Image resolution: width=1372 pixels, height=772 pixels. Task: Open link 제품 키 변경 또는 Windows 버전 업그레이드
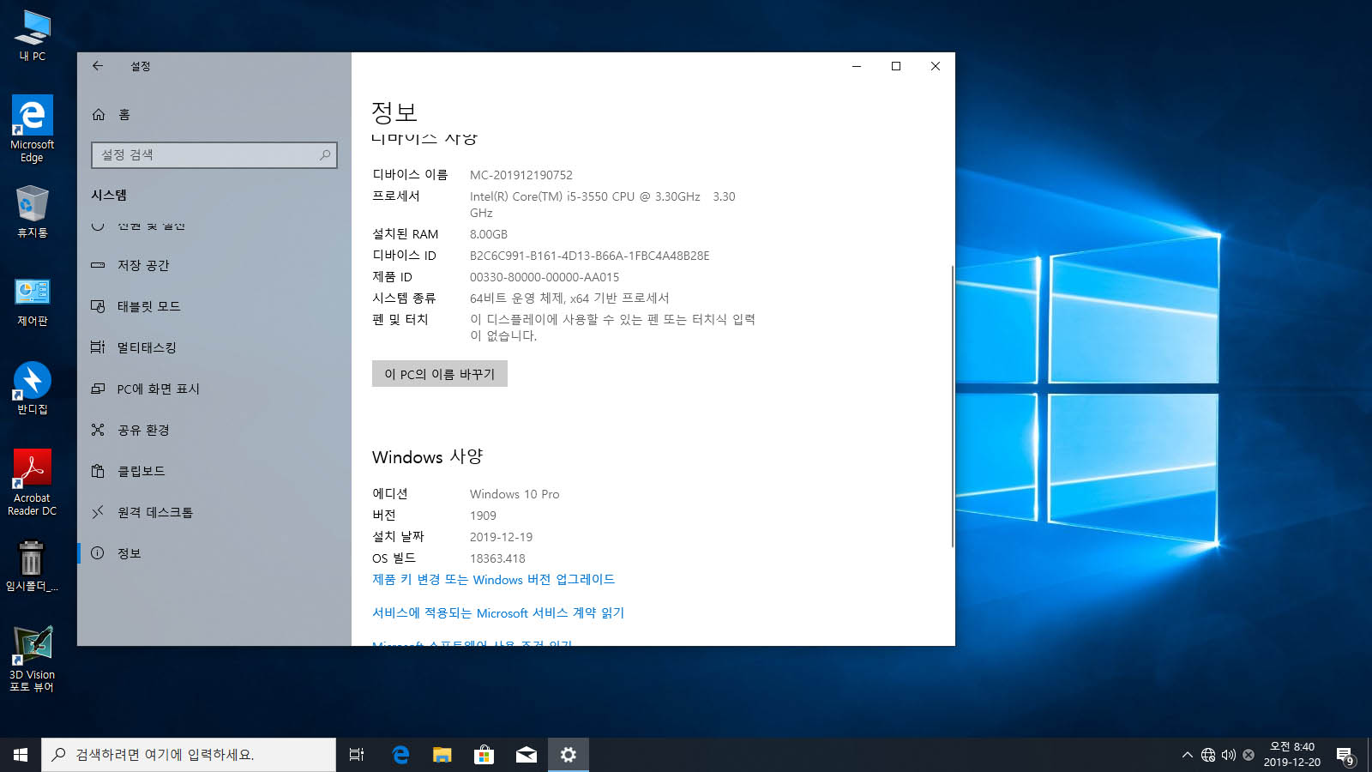pos(493,580)
